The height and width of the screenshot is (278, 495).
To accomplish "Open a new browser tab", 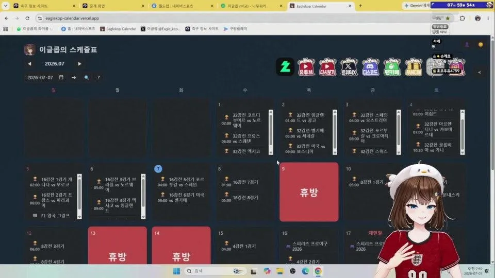I will coord(360,6).
